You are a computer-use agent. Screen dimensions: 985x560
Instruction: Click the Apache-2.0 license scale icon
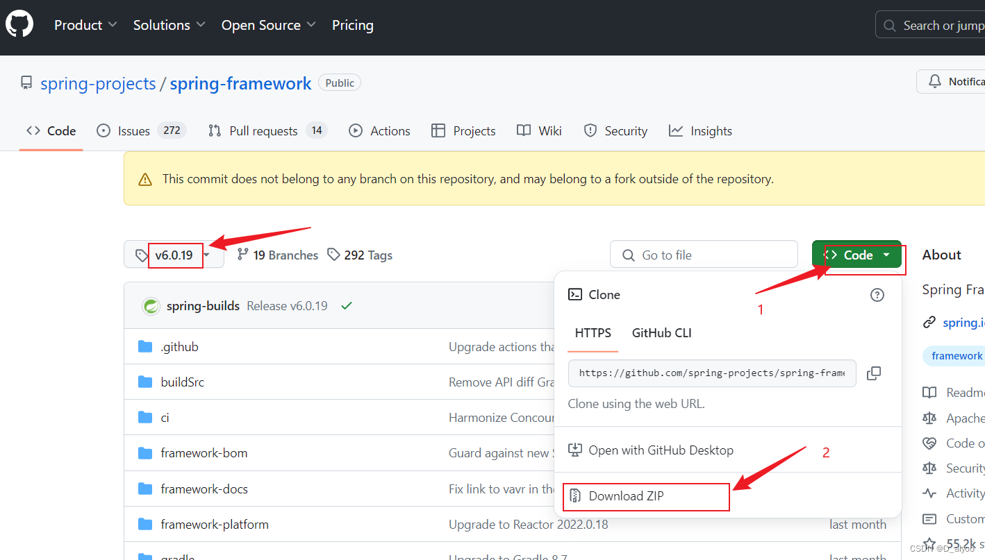pyautogui.click(x=929, y=418)
